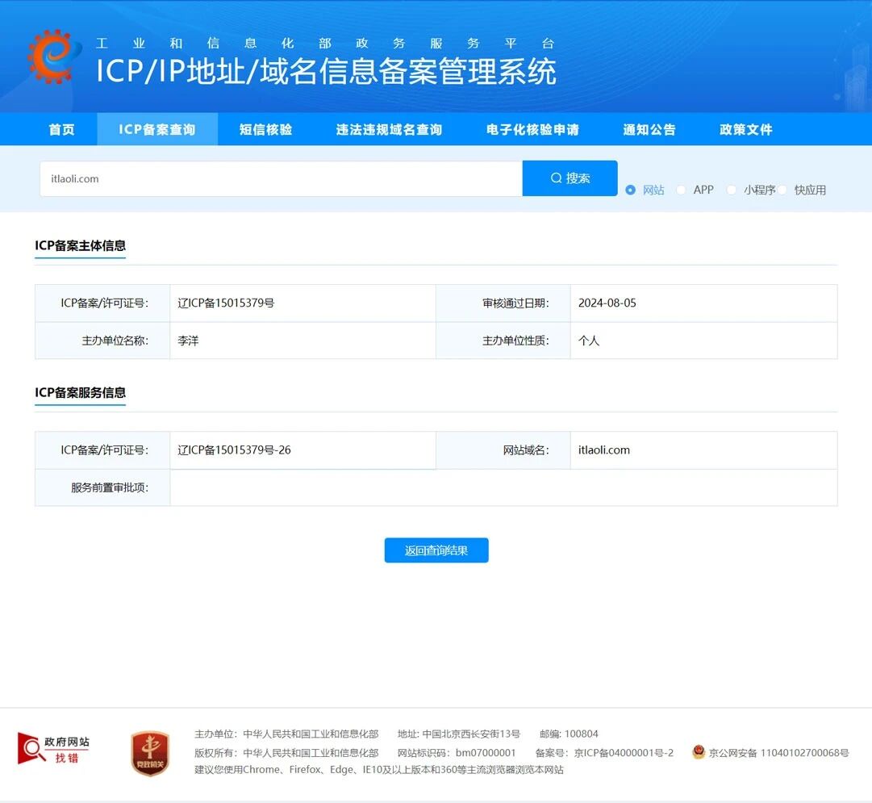The image size is (872, 803).
Task: Open the 政策文件 nav tab
Action: [746, 130]
